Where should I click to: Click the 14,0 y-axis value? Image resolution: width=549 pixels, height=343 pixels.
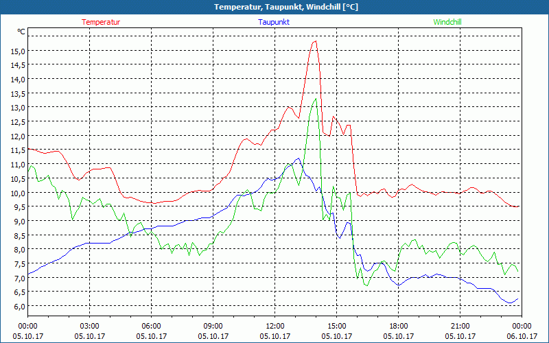coord(18,80)
